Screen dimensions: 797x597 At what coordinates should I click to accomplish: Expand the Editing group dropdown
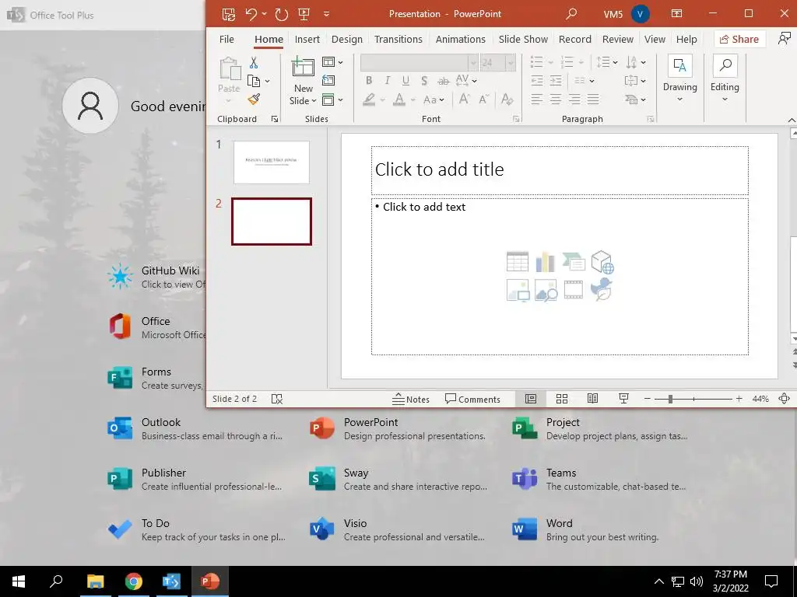[x=725, y=99]
